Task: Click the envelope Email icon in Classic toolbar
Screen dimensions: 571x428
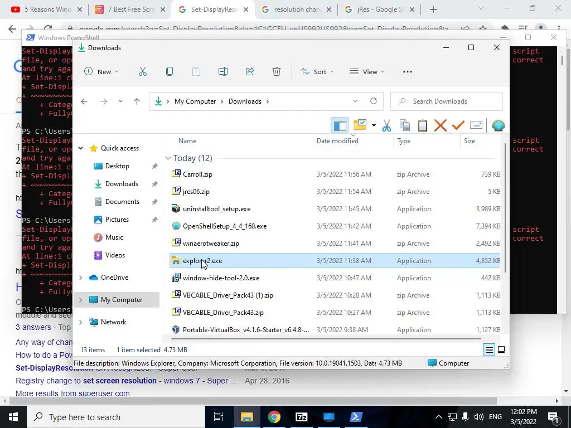Action: click(476, 125)
